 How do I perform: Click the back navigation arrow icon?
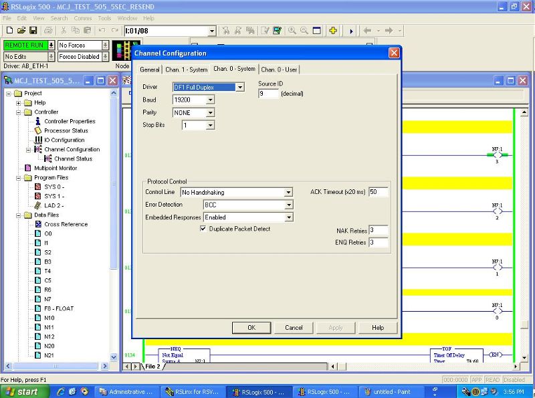point(367,30)
